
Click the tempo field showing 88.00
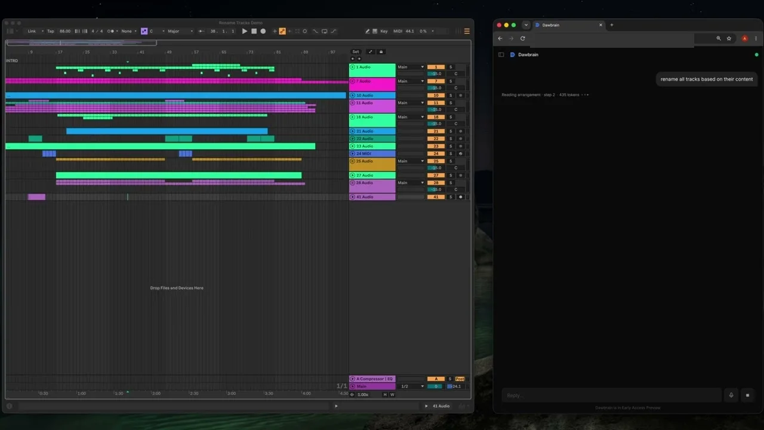pyautogui.click(x=64, y=31)
